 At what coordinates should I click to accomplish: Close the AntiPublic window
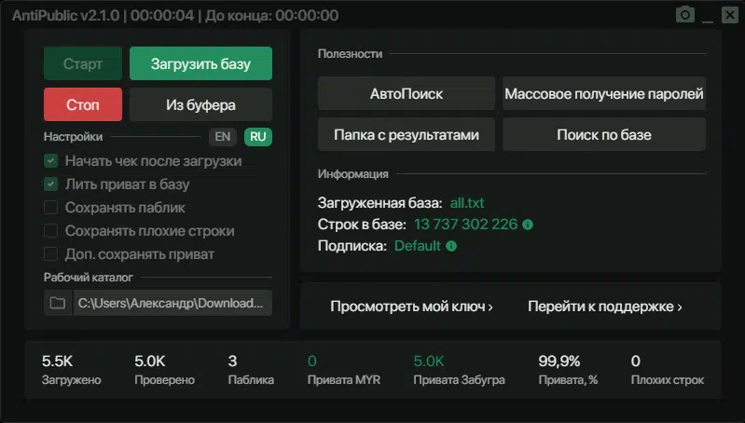(x=729, y=15)
